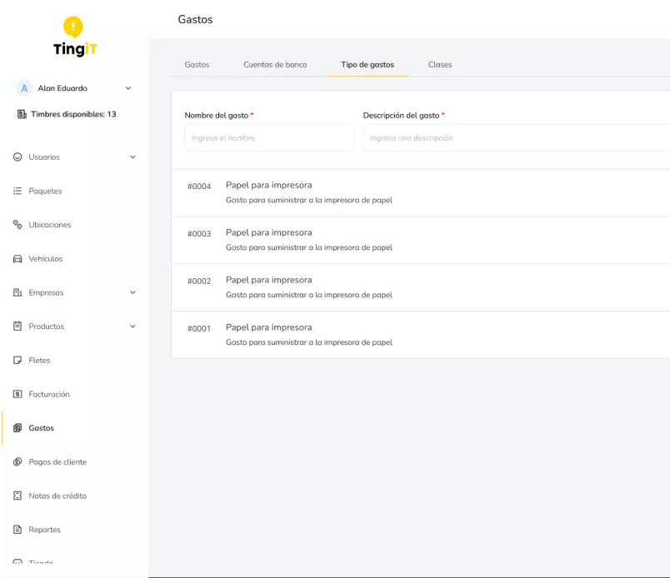The height and width of the screenshot is (578, 670).
Task: Switch to the Cuentas de banco tab
Action: (275, 65)
